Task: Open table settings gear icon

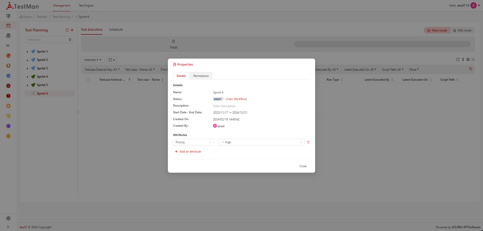Action: tap(468, 60)
